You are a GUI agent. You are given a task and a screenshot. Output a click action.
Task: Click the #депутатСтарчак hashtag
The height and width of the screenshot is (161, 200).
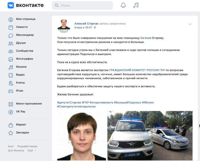pos(69,103)
